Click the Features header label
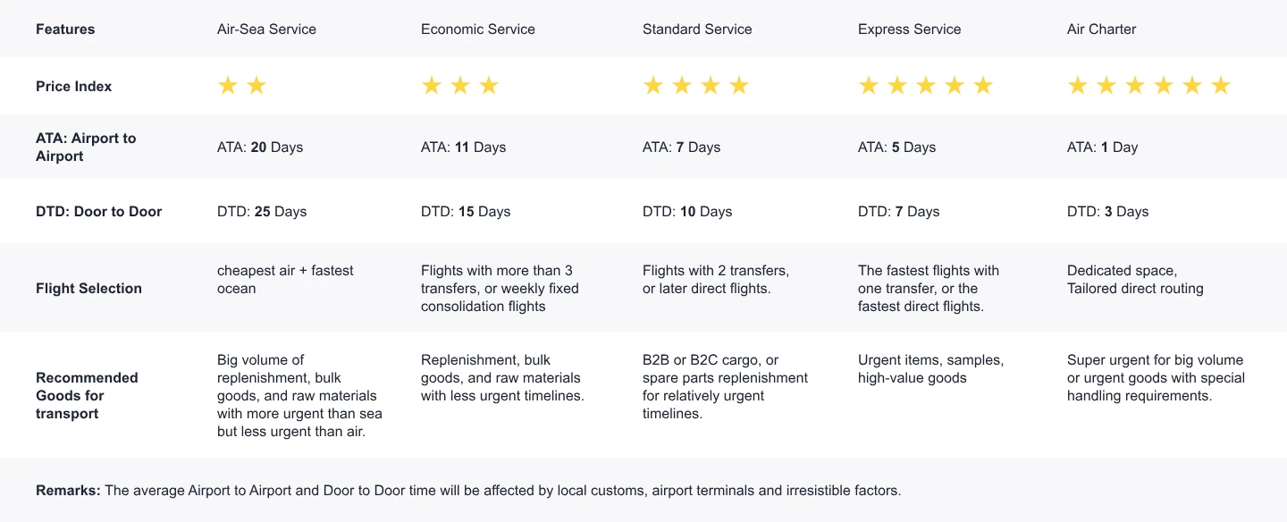This screenshot has height=522, width=1287. tap(65, 29)
